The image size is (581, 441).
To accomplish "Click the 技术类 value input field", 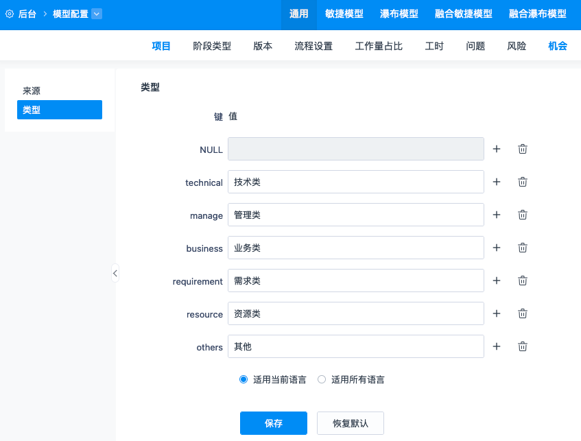I will coord(355,182).
